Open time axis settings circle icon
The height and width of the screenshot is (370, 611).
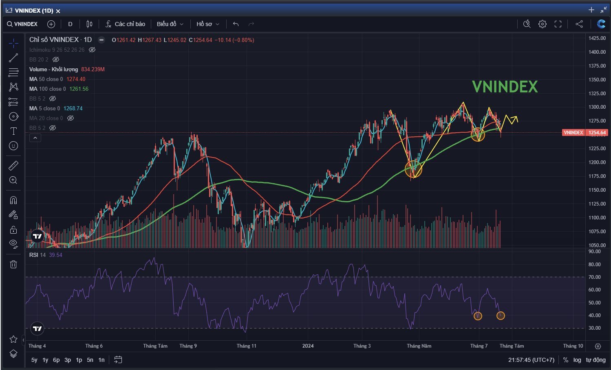click(x=598, y=346)
